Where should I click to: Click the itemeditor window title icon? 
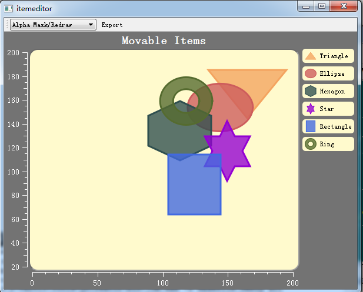click(8, 9)
